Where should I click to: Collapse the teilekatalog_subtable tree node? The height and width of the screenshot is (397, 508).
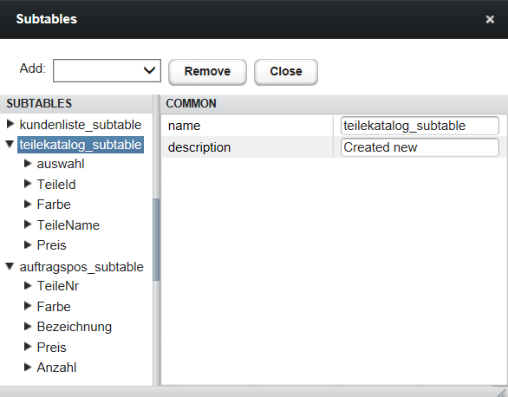[10, 144]
